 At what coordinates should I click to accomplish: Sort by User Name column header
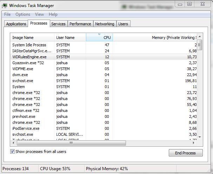(x=70, y=37)
